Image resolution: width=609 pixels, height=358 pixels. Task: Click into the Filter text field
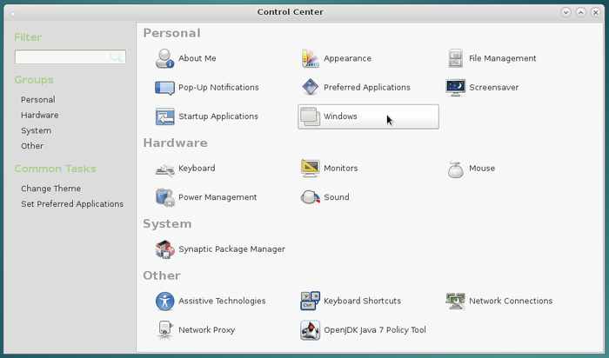pos(70,57)
